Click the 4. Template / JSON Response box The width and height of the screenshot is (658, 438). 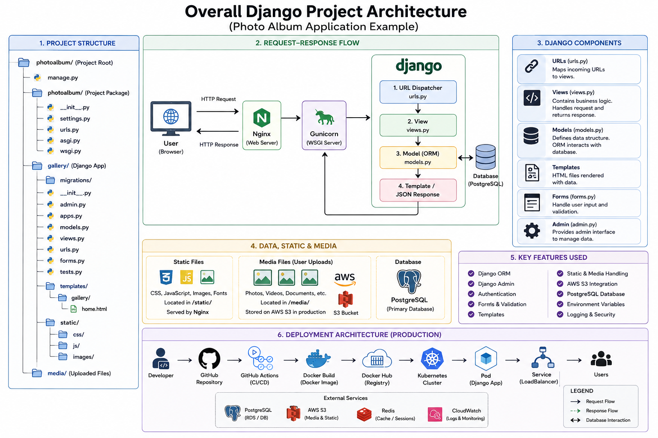point(418,190)
